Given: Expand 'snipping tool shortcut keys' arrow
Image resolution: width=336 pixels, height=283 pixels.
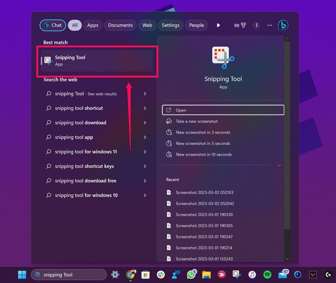Looking at the screenshot, I should pos(145,166).
